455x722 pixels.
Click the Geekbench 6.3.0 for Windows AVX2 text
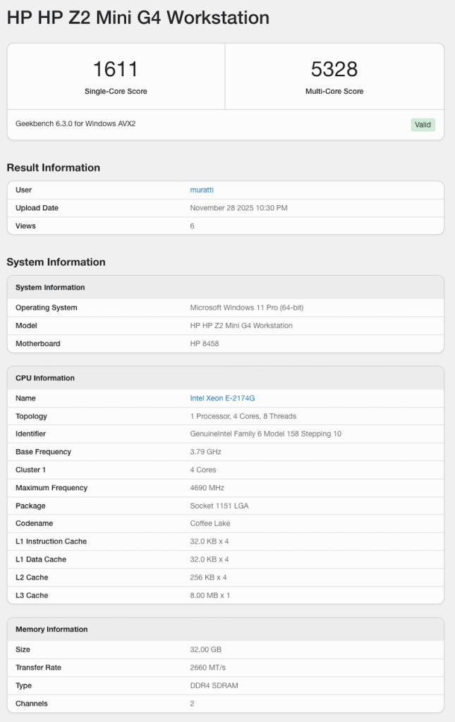click(x=75, y=123)
